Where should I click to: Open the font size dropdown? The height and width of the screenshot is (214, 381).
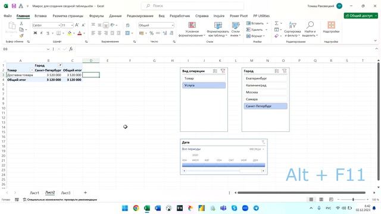(x=72, y=25)
